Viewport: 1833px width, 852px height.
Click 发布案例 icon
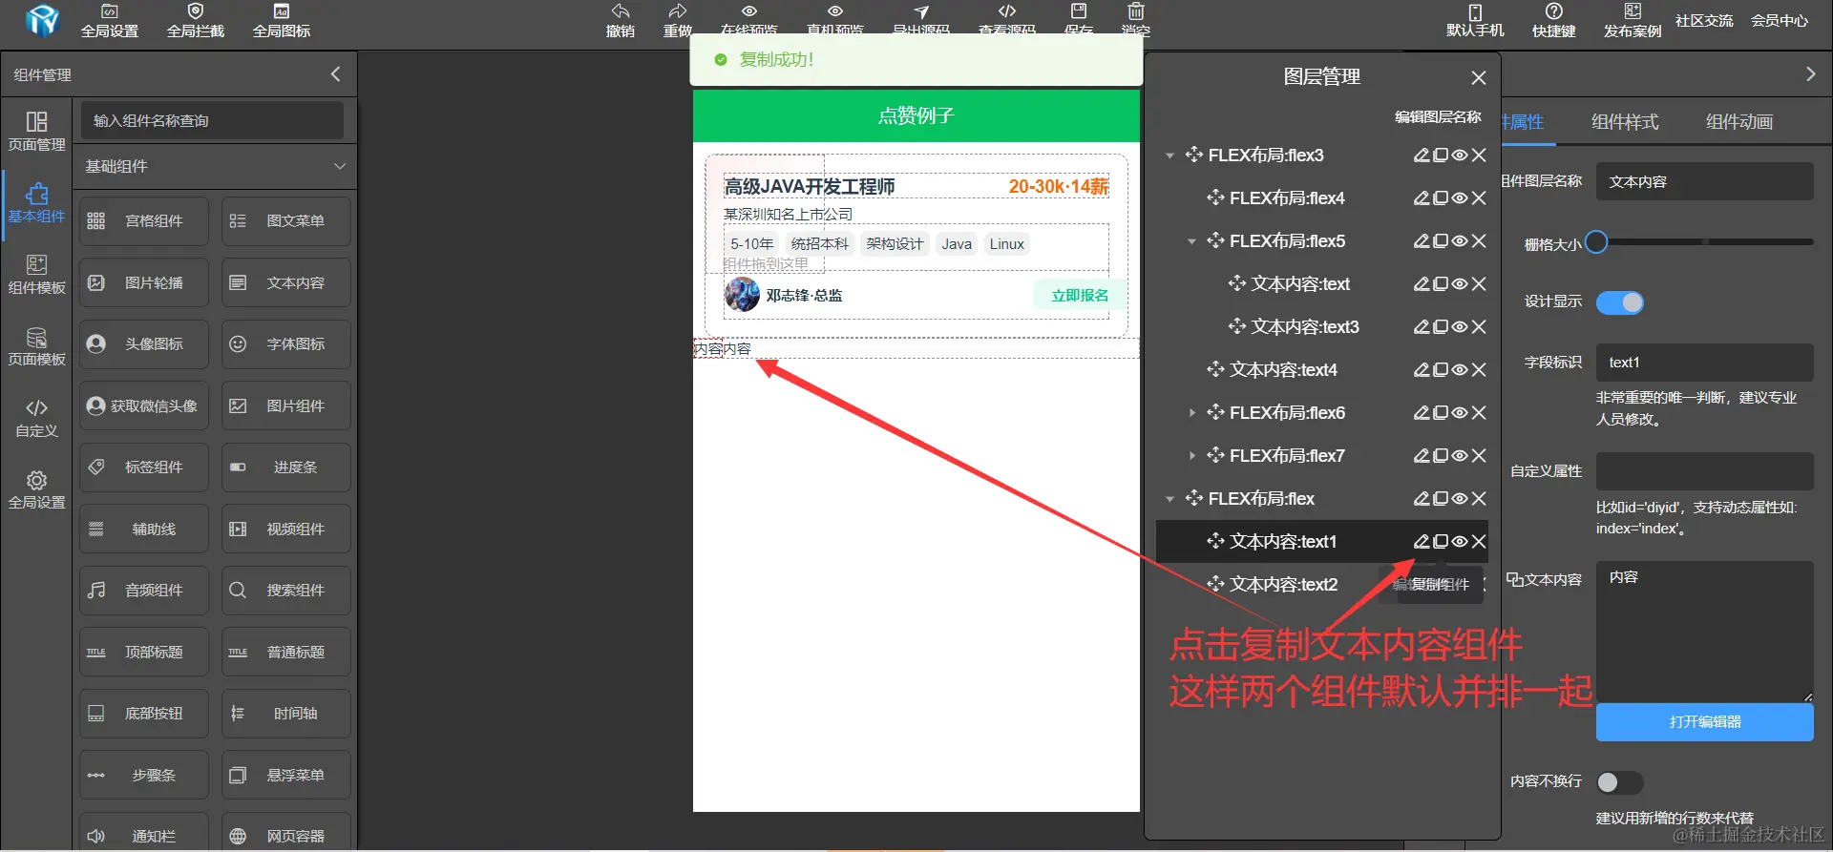1633,11
